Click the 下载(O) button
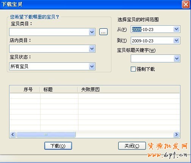 tap(58, 146)
